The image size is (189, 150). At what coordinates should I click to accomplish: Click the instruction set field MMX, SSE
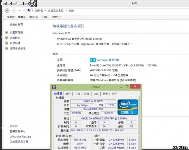point(104,130)
